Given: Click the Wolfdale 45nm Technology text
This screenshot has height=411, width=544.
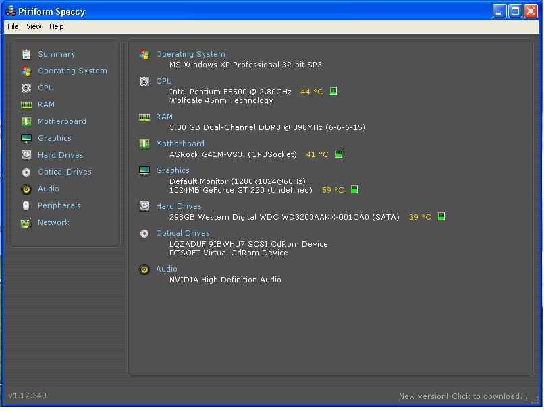Looking at the screenshot, I should 221,101.
